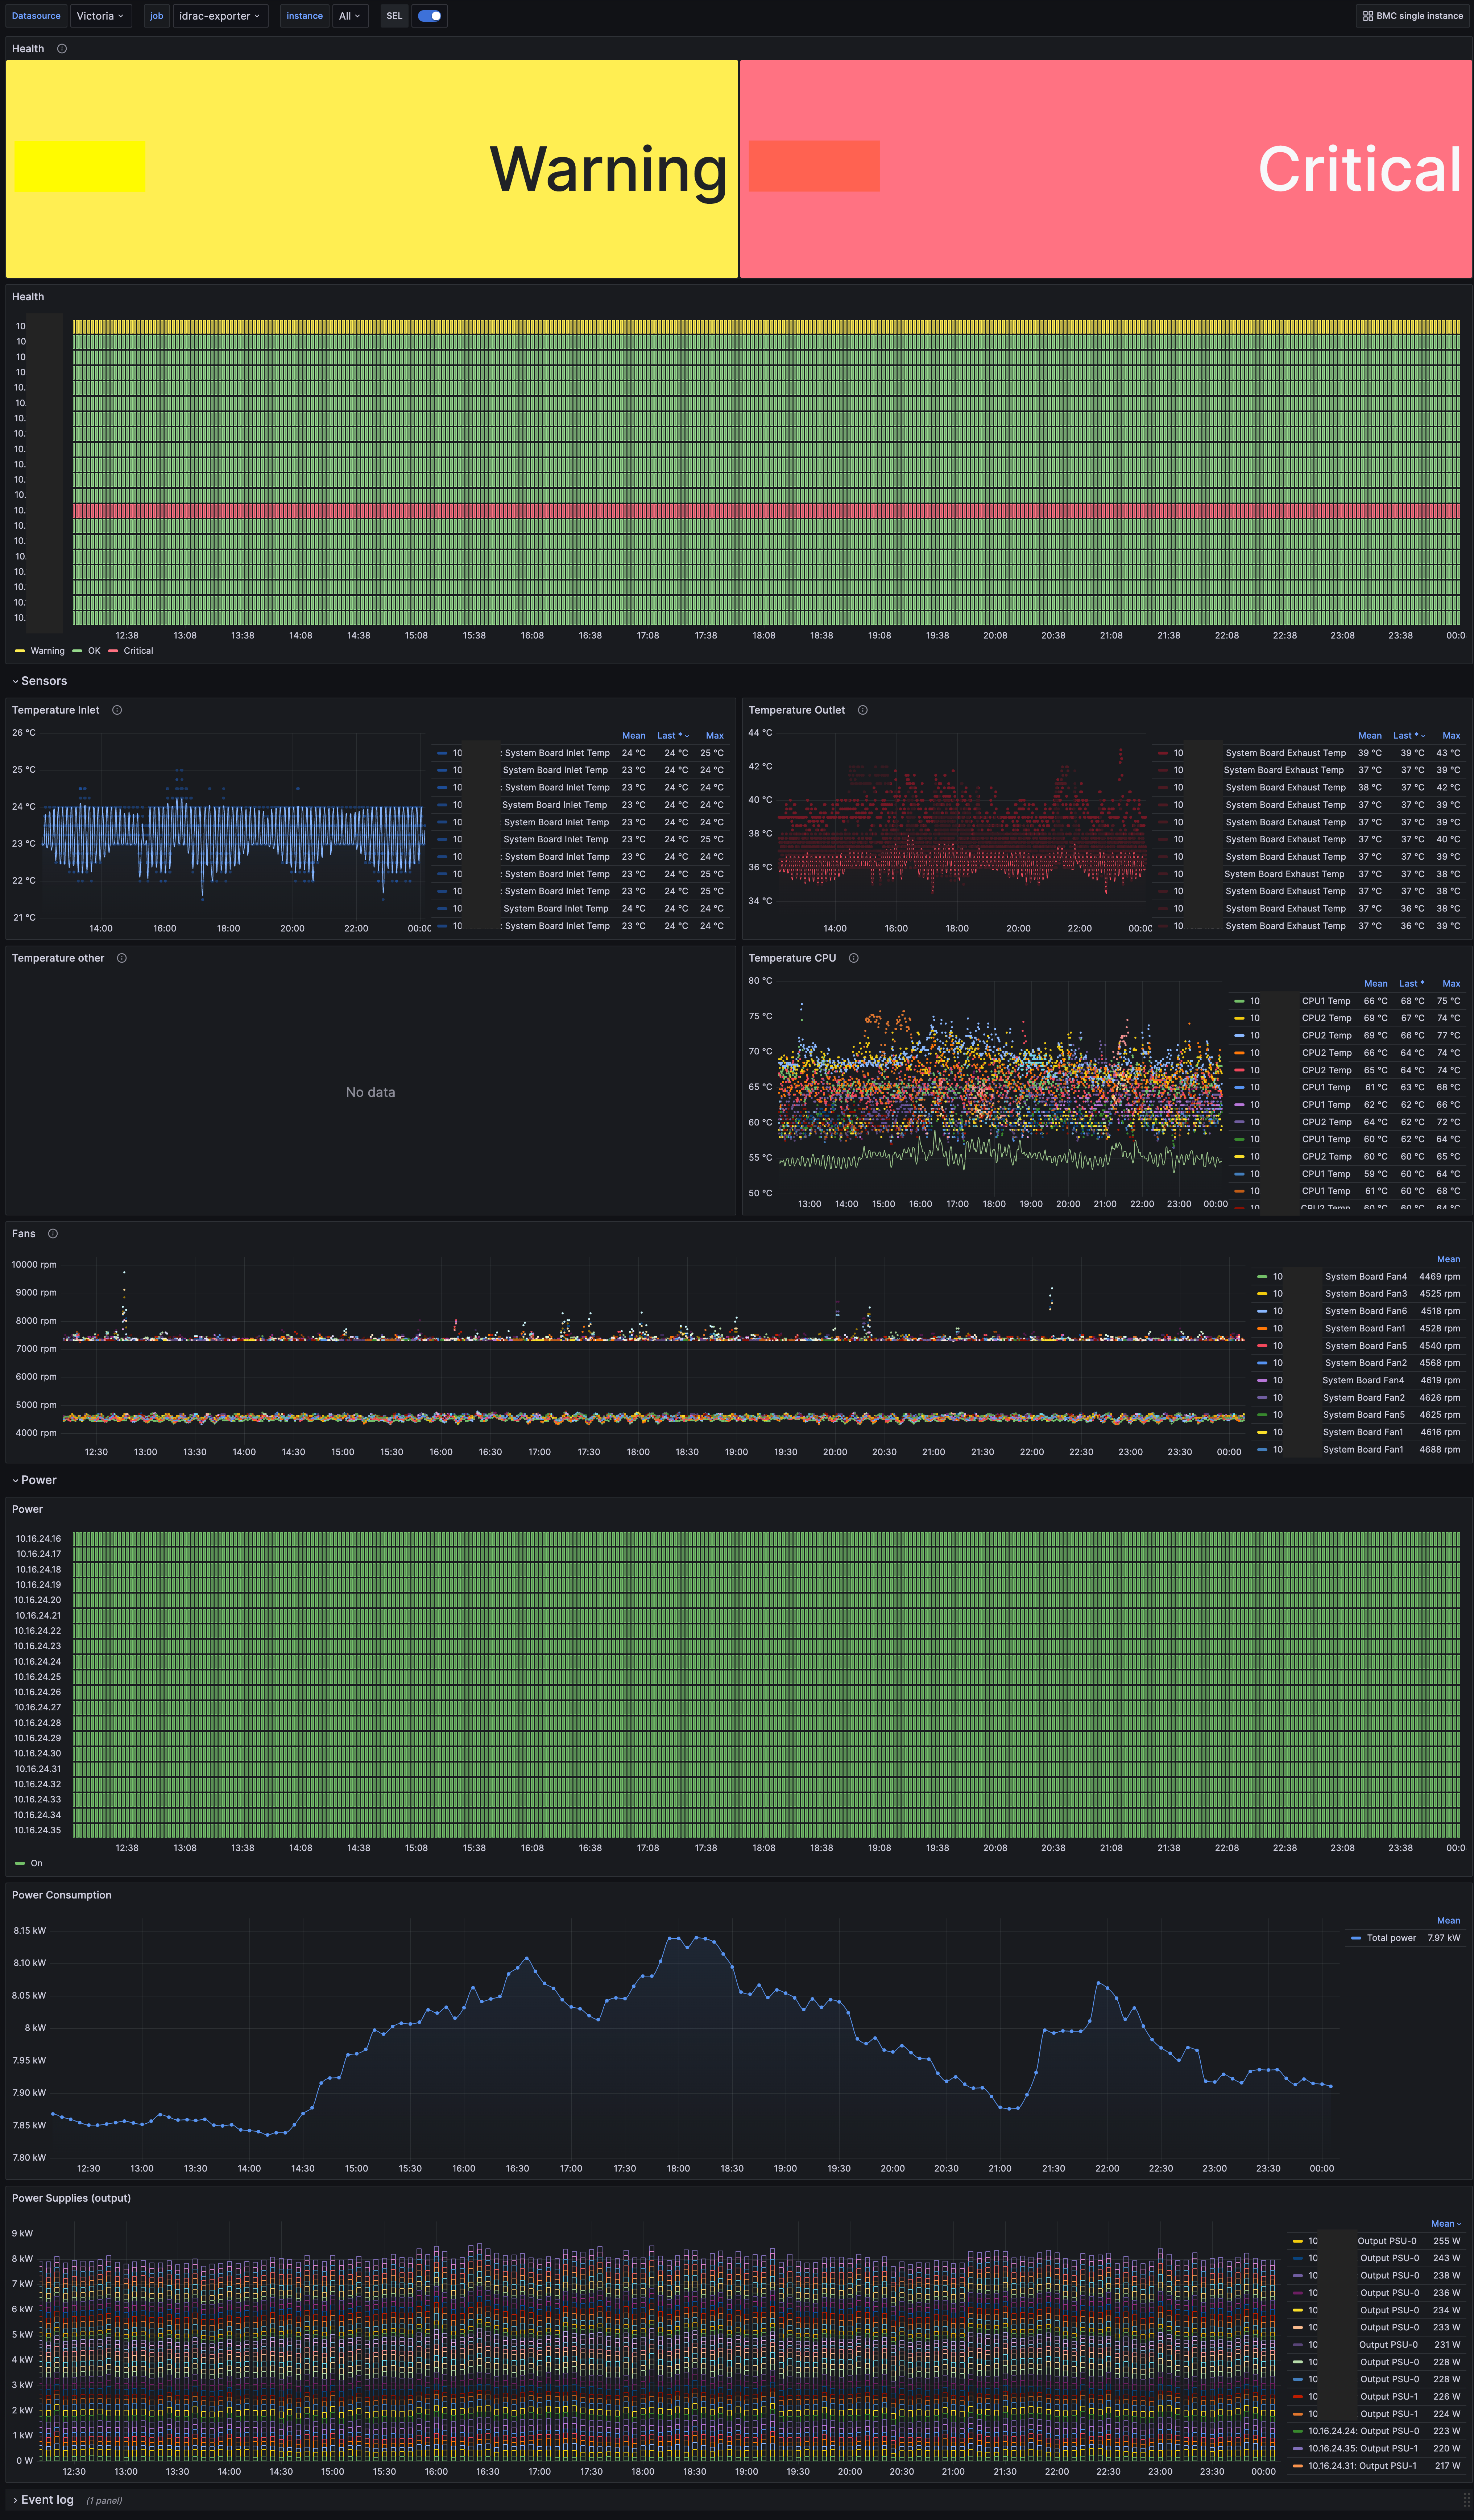The height and width of the screenshot is (2520, 1474).
Task: Collapse the Sensors row
Action: tap(43, 681)
